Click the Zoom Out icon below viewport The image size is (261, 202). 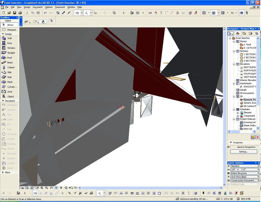click(47, 188)
